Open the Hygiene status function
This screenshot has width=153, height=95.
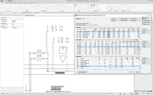coord(146,24)
